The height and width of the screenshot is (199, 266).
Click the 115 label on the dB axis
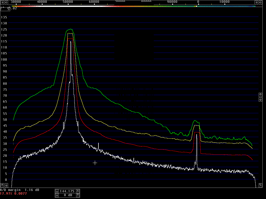click(4, 41)
